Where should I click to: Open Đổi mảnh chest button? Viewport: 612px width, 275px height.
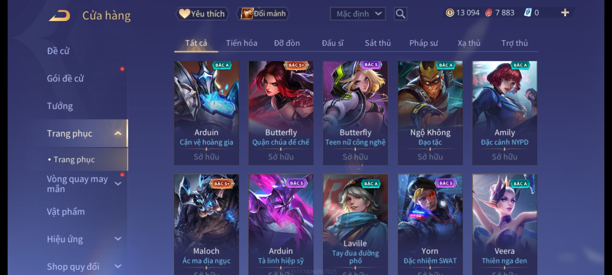pyautogui.click(x=263, y=14)
